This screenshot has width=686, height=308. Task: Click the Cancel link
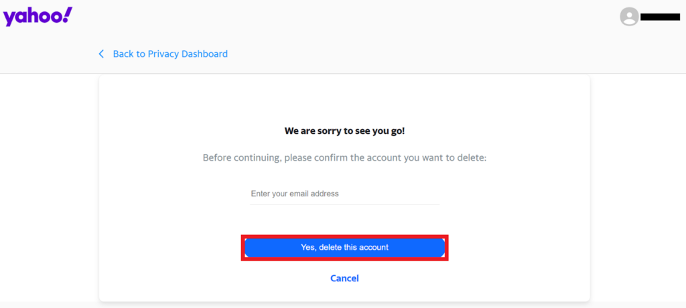pos(344,278)
